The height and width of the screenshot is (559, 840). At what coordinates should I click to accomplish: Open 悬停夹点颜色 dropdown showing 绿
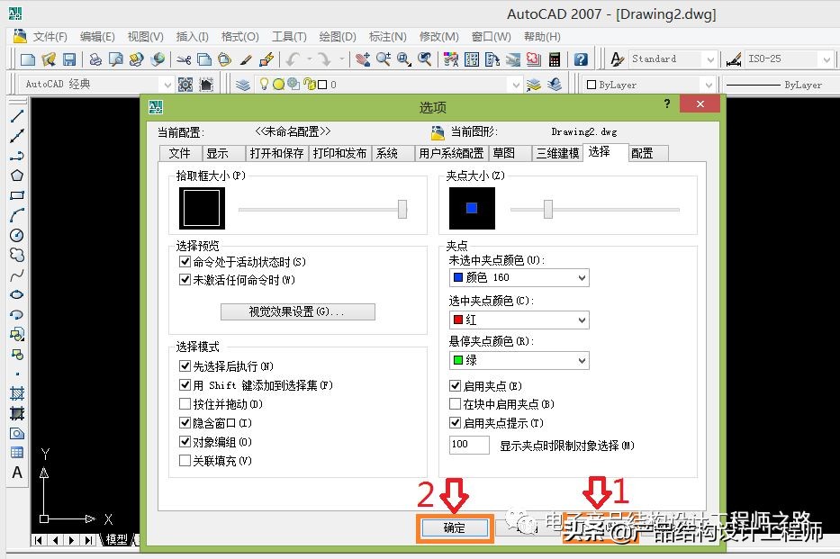click(x=519, y=360)
